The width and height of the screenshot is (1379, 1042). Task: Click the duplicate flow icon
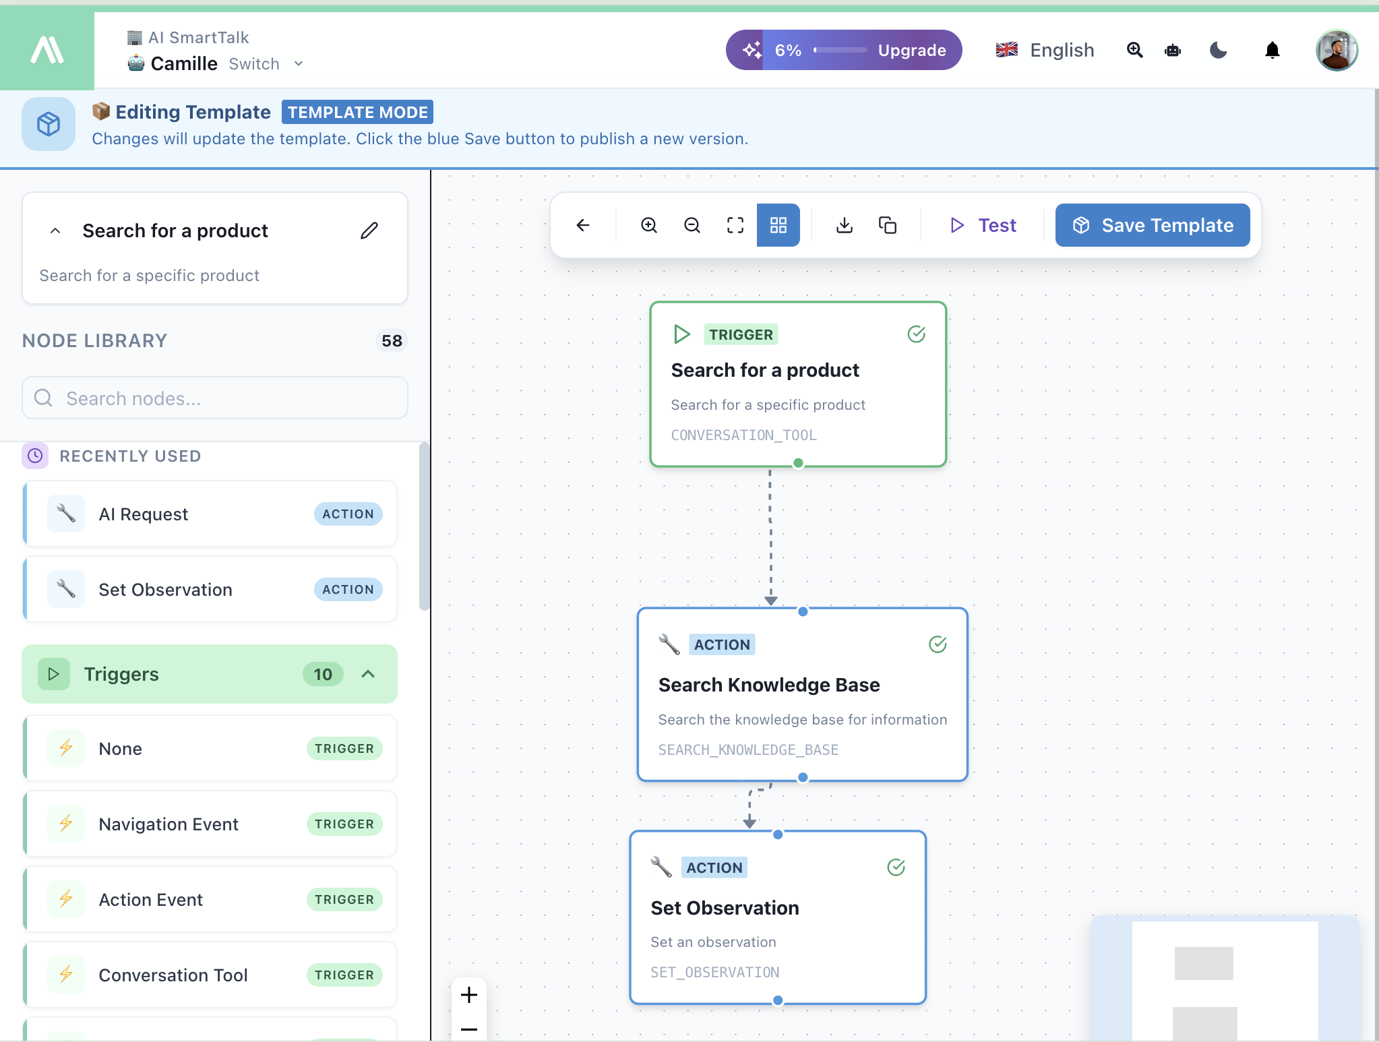(x=887, y=225)
